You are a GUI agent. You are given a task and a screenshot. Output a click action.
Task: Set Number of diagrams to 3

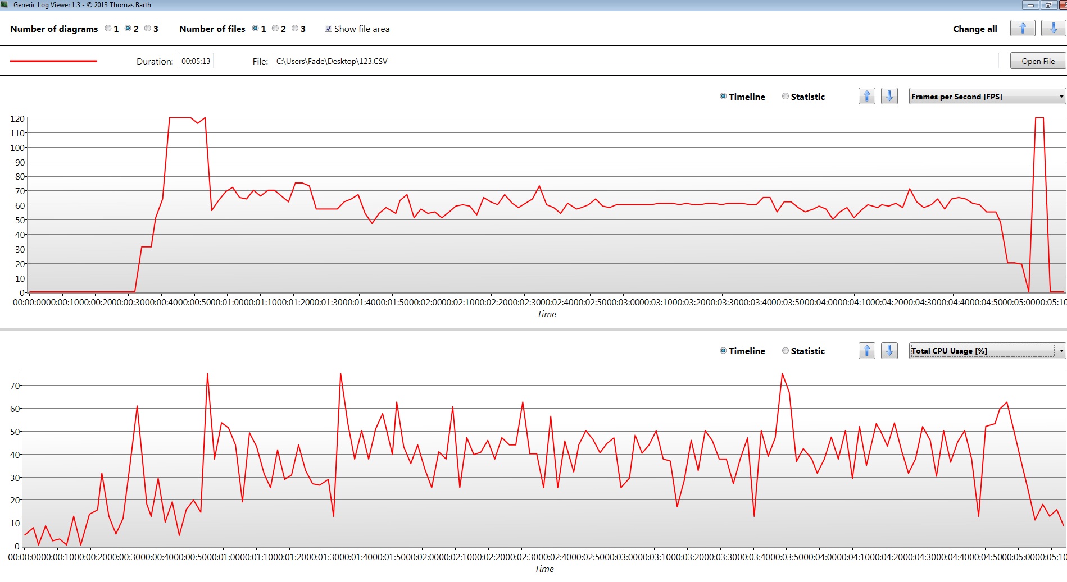click(148, 29)
